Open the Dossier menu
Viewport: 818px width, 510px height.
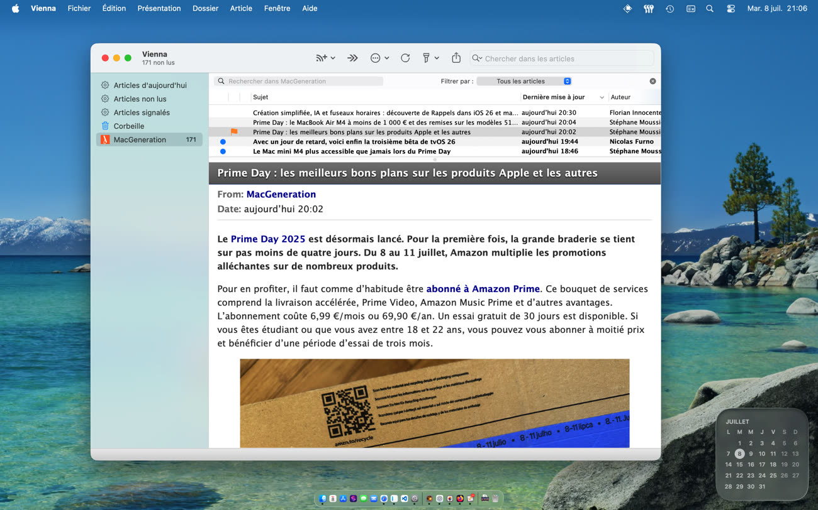pos(206,8)
